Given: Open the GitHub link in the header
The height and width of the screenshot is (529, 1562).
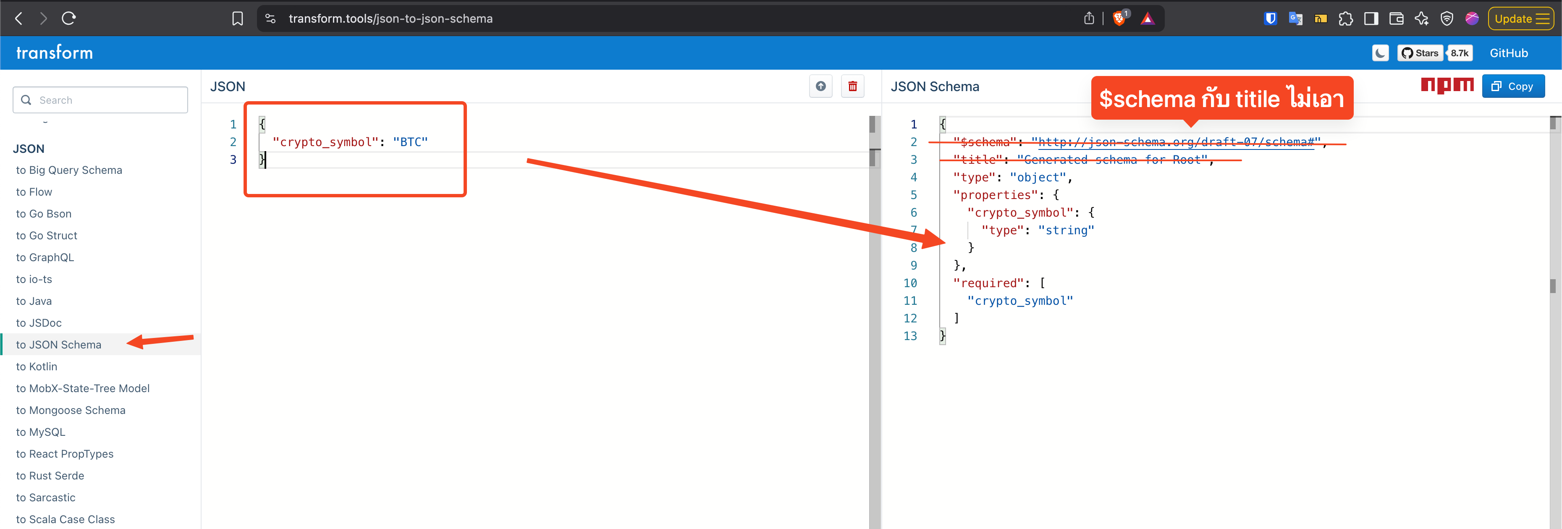Looking at the screenshot, I should pos(1509,53).
